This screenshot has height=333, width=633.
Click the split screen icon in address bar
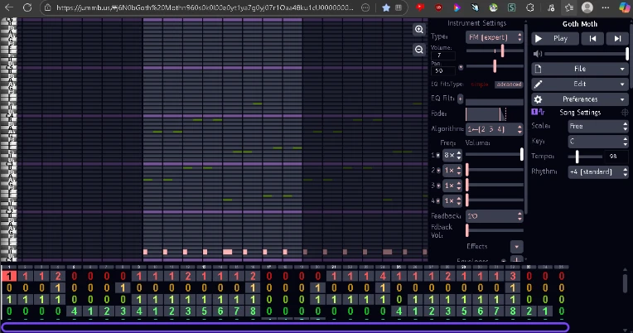(x=399, y=7)
